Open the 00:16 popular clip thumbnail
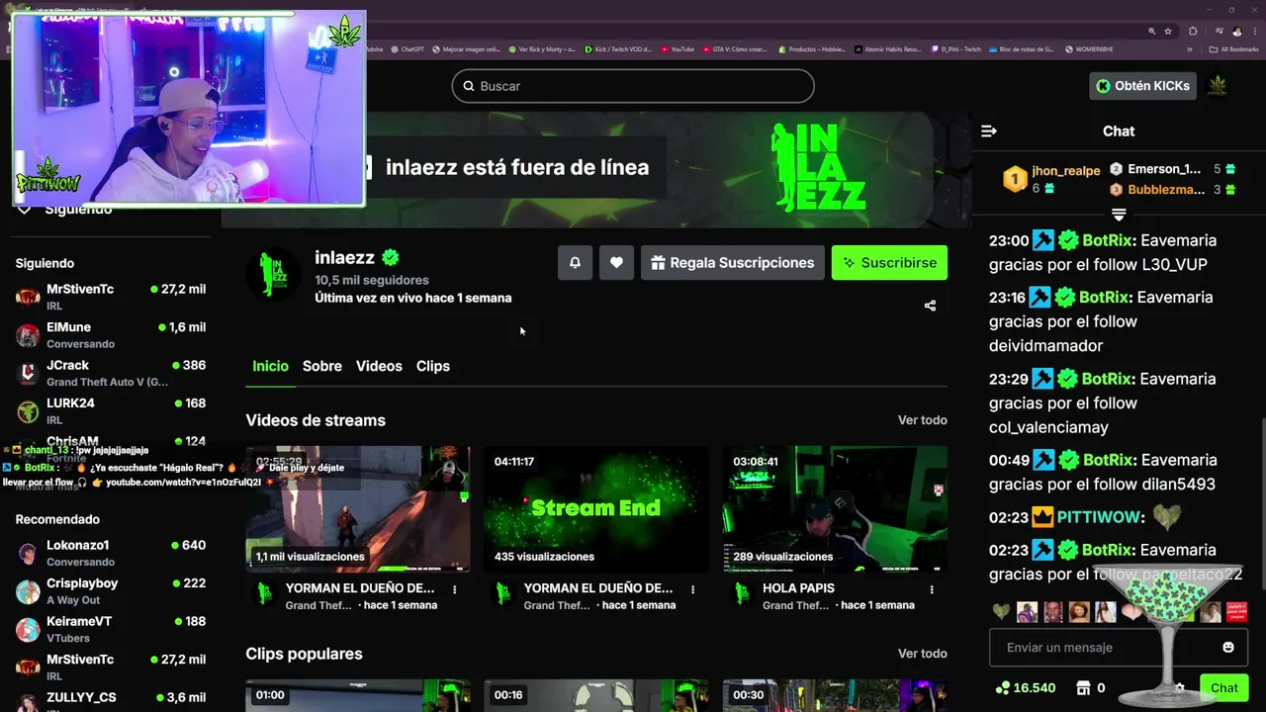 [x=596, y=695]
